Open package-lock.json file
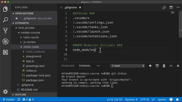Image resolution: width=182 pixels, height=102 pixels. pyautogui.click(x=38, y=75)
